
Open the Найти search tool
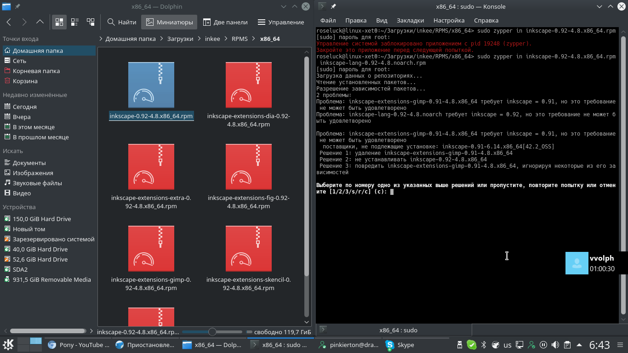[121, 22]
